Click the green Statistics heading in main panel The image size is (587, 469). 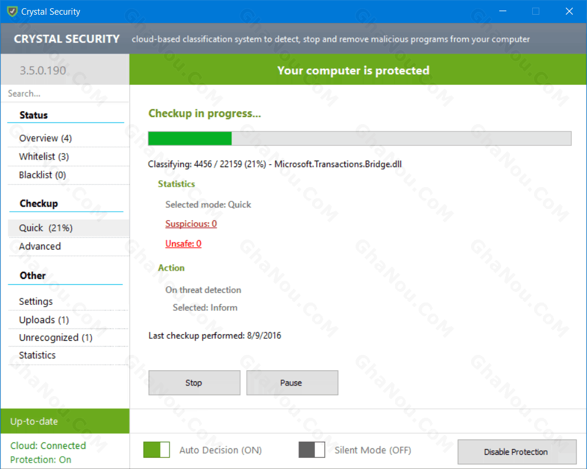tap(176, 184)
